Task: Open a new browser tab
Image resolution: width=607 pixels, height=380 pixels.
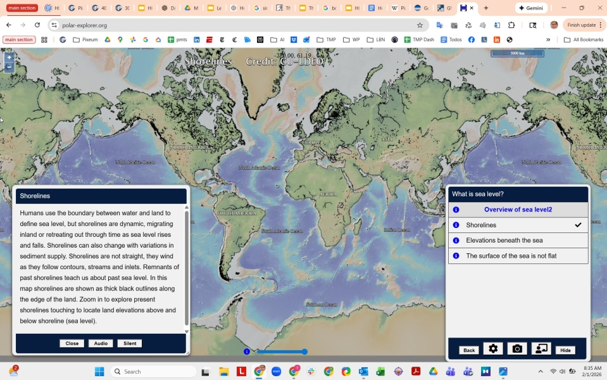Action: (x=486, y=8)
